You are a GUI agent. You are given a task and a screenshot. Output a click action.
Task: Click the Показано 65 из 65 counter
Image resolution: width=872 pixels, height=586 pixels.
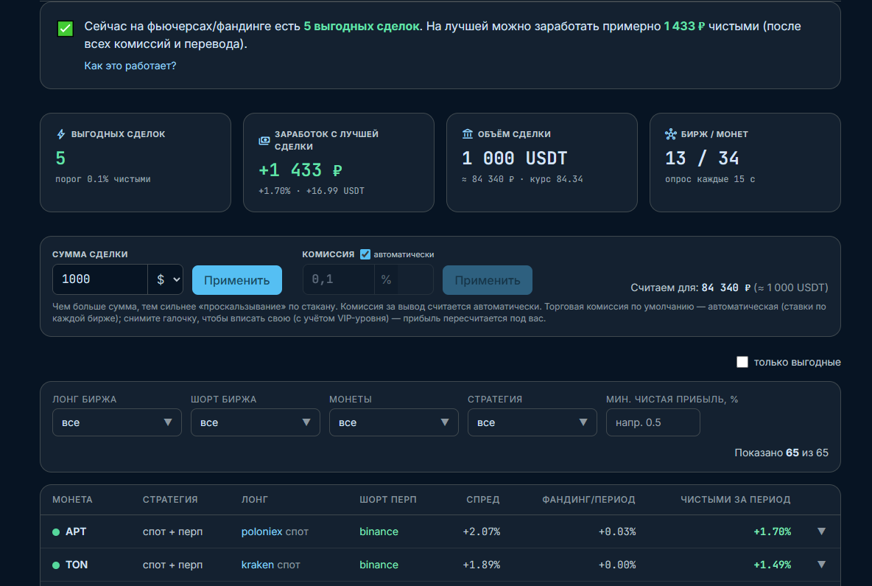tap(781, 453)
